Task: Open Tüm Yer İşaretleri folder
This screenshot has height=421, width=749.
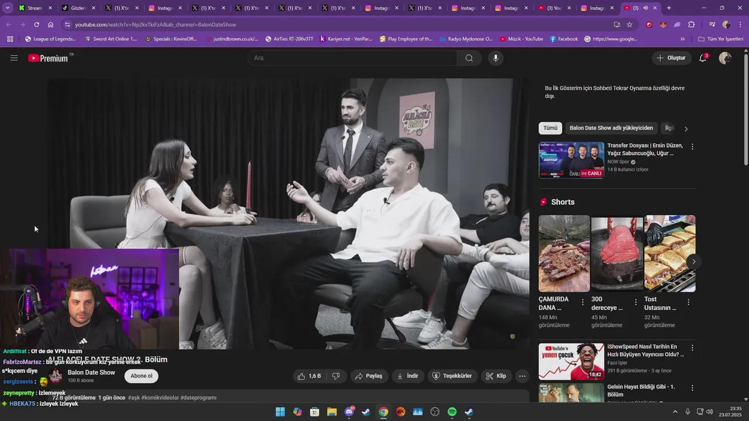Action: click(720, 39)
